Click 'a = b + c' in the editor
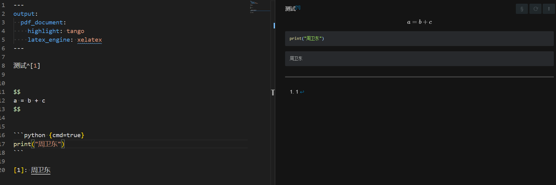556x185 pixels. [x=29, y=101]
